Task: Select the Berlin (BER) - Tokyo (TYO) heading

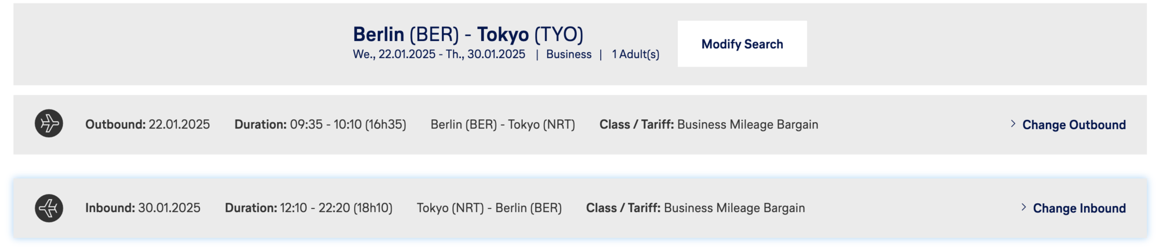Action: [468, 34]
